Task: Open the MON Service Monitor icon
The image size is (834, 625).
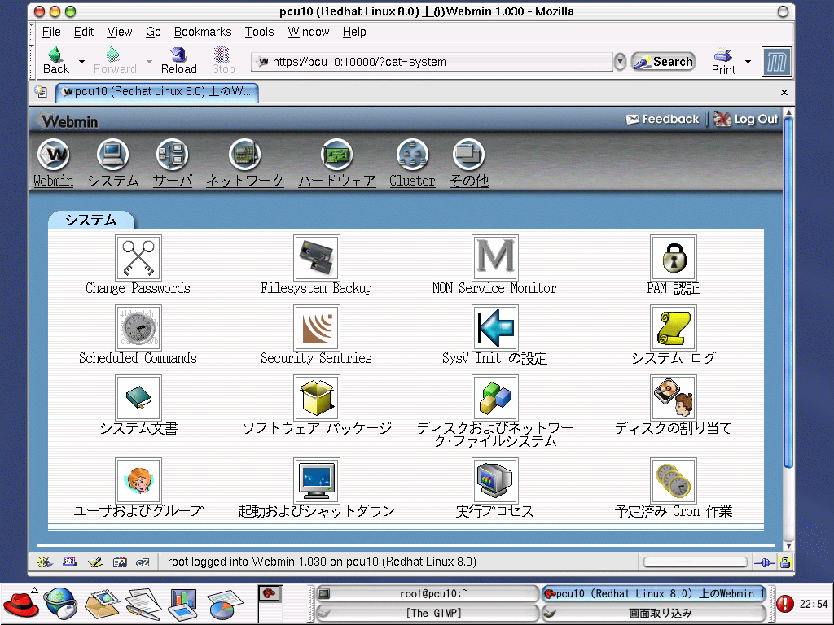Action: pyautogui.click(x=494, y=258)
